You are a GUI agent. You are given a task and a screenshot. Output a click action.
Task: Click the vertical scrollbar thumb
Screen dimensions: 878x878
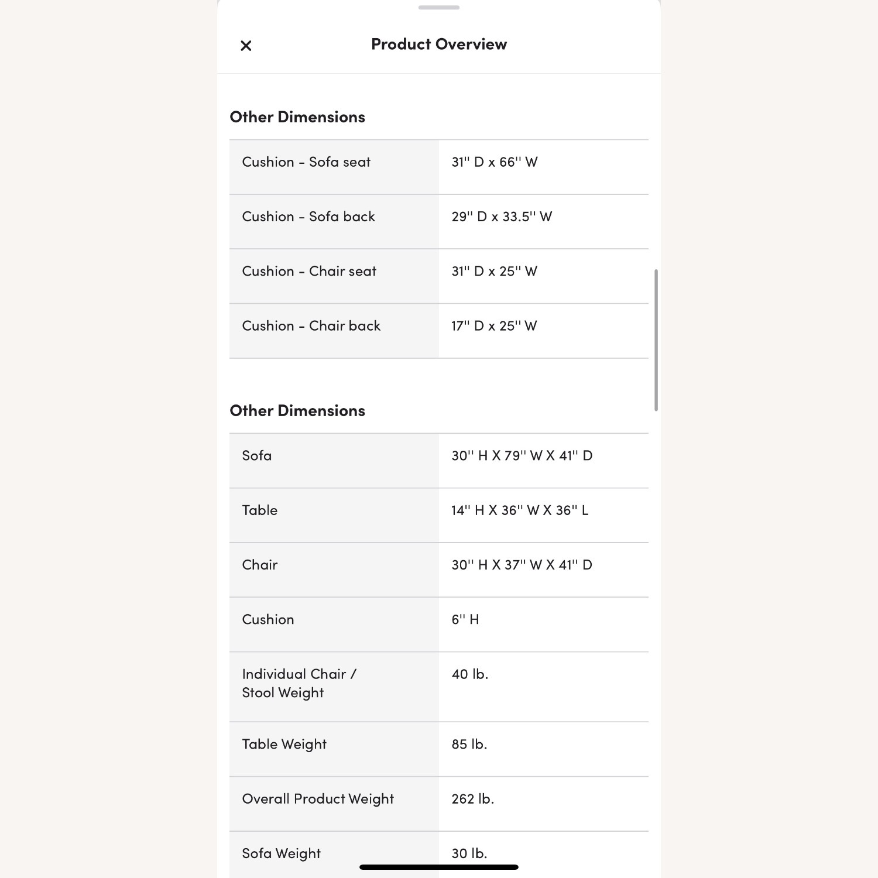click(656, 339)
